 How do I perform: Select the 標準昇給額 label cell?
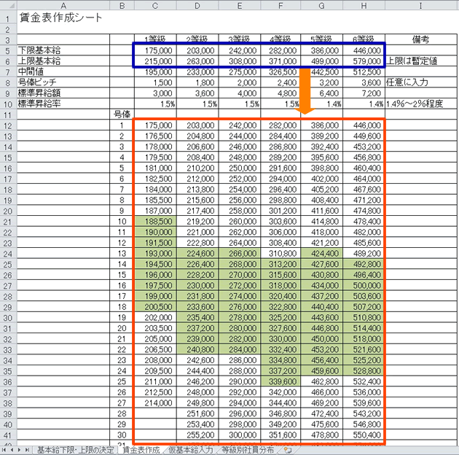coord(63,93)
